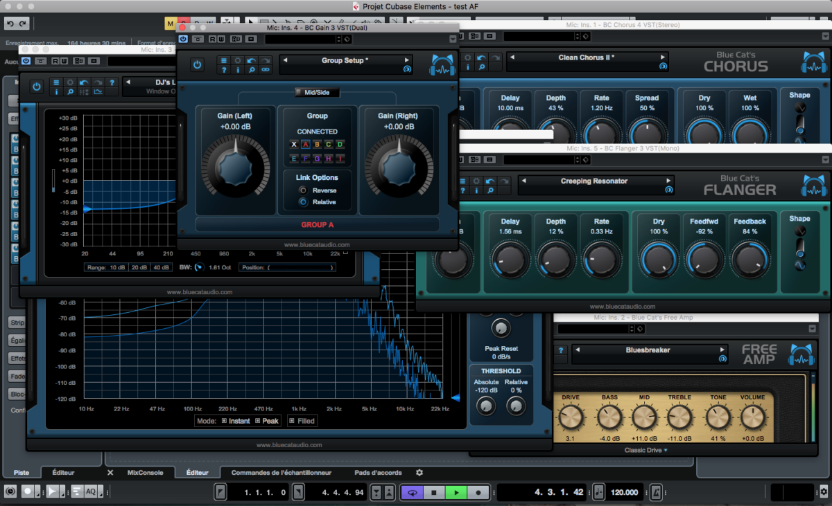Click the link icon in Gain plugin toolbar
Image resolution: width=832 pixels, height=506 pixels.
pos(265,70)
